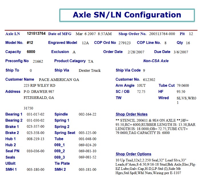This screenshot has width=200, height=177.
Task: Click the Capacity value 6000
Action: click(x=31, y=52)
